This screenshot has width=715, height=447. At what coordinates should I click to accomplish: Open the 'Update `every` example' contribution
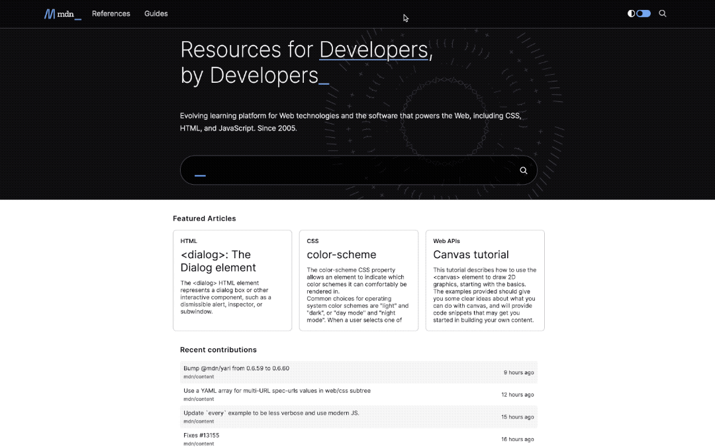click(x=271, y=413)
